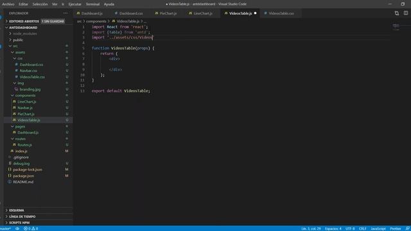
Task: Expand the SCRIPTS NPM panel
Action: [38, 223]
